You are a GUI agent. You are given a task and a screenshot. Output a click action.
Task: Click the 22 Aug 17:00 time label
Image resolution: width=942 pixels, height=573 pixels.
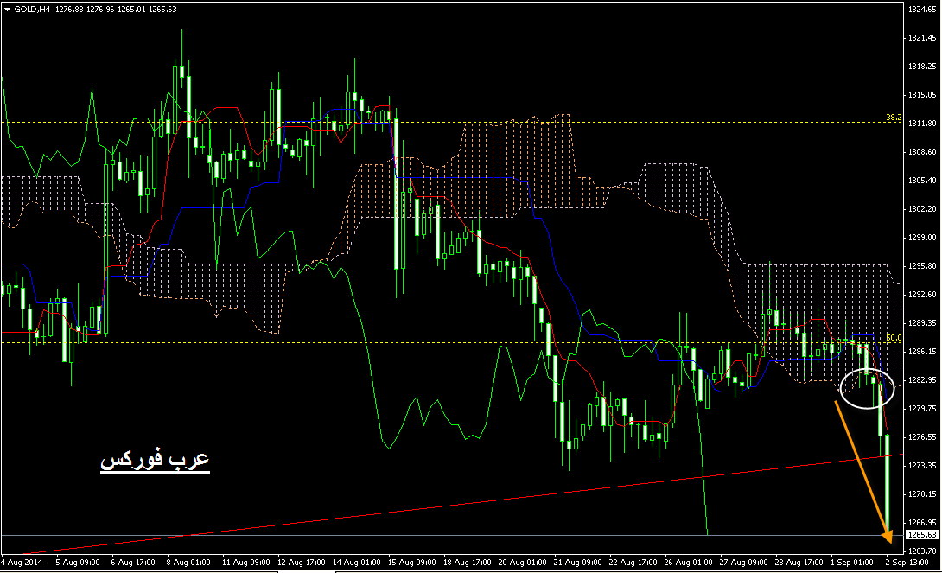[633, 563]
